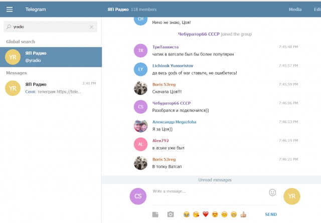
Task: Open own CS avatar beside message box
Action: pos(138,196)
